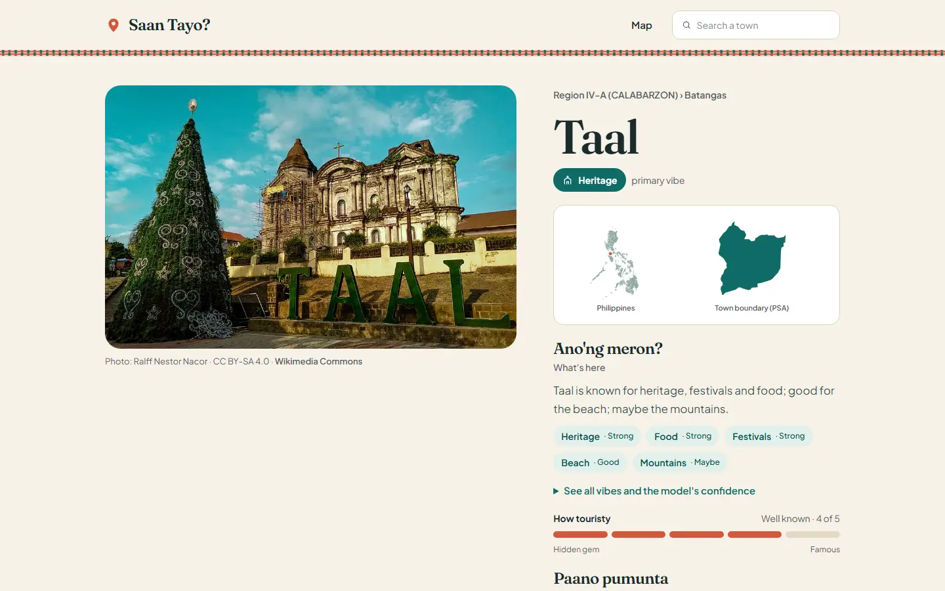Click the How touristy rating bar

pos(696,535)
